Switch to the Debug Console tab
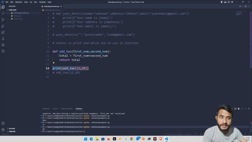The height and width of the screenshot is (142, 252). pos(67,109)
